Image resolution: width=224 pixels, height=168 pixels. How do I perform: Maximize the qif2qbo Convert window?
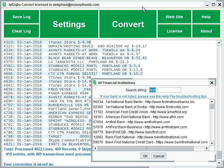click(x=213, y=5)
